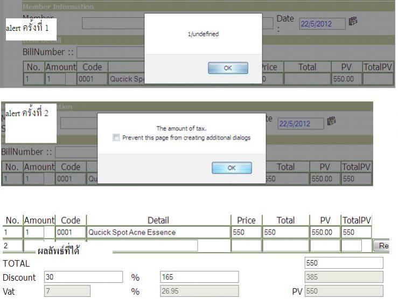Click the BillNumber field in the first screenshot
This screenshot has width=398, height=299.
[110, 52]
